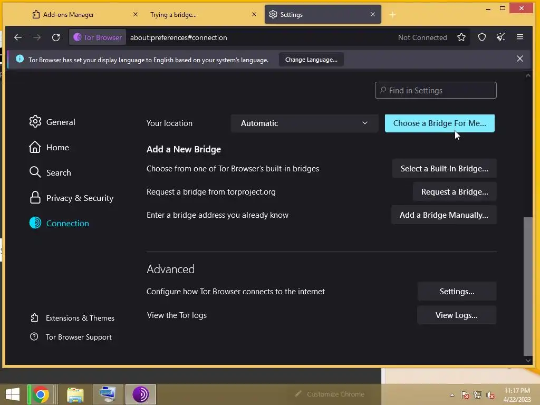Click Select a Built-In Bridge button
This screenshot has width=540, height=405.
point(444,168)
